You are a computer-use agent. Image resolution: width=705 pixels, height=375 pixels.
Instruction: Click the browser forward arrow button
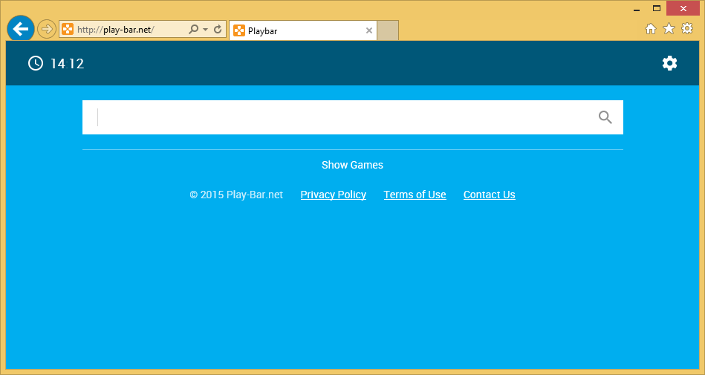tap(46, 30)
